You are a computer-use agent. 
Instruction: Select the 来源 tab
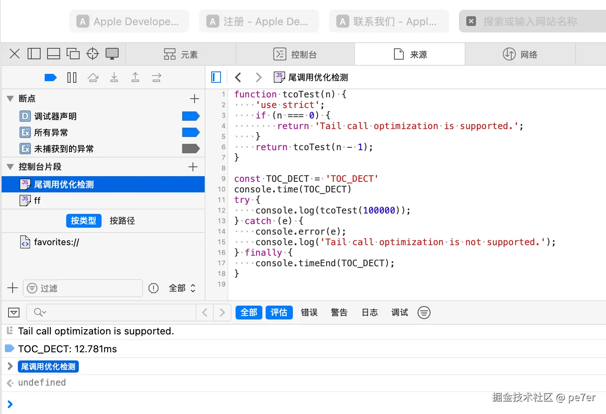coord(410,54)
